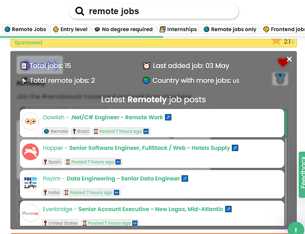Click the Sponsored label on yellow banner

[28, 43]
